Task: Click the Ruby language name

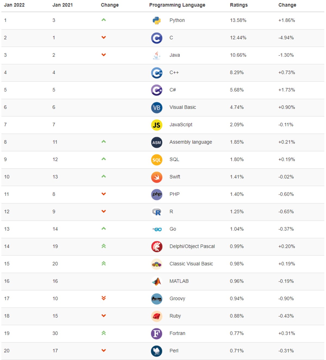Action: (x=175, y=316)
